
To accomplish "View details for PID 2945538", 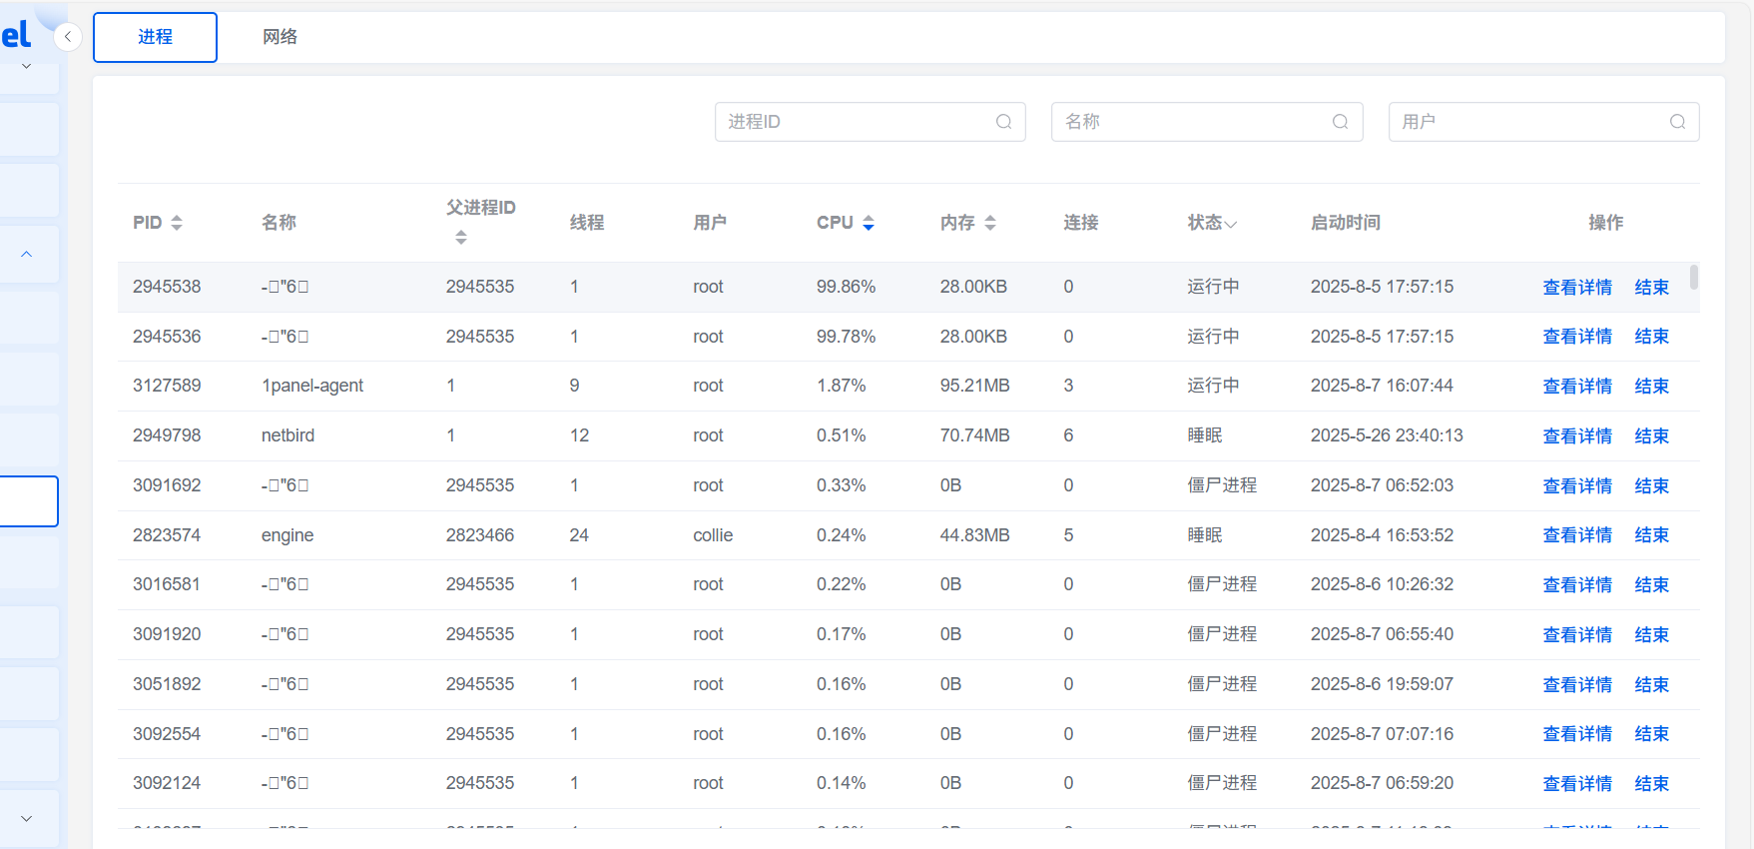I will coord(1577,288).
